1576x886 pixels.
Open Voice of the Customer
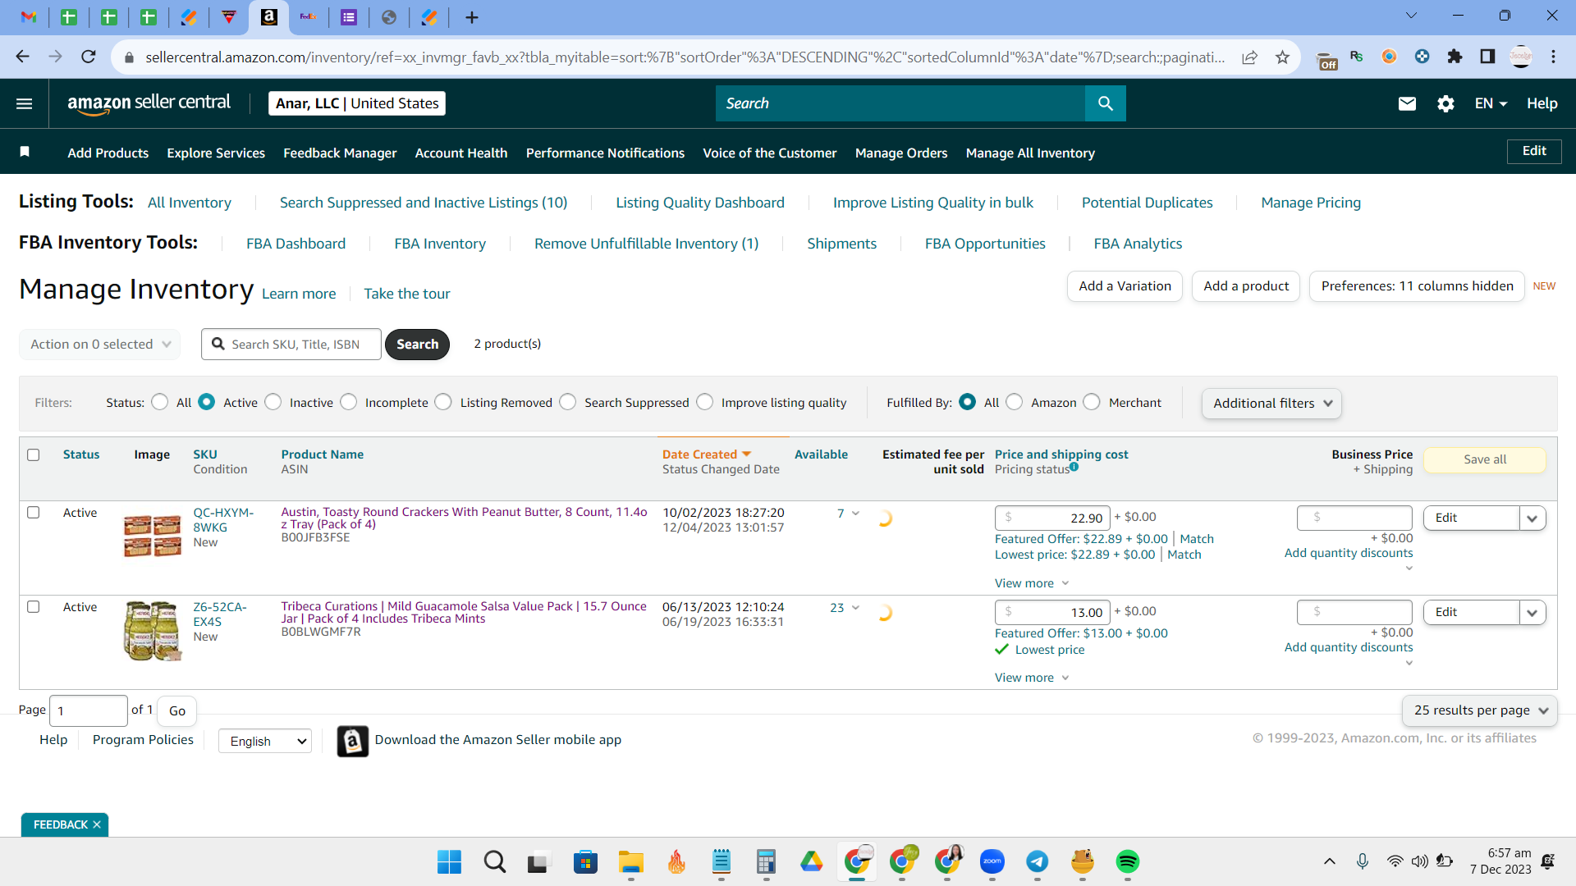[x=770, y=153]
